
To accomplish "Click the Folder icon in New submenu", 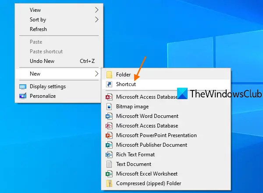I will (x=109, y=75).
